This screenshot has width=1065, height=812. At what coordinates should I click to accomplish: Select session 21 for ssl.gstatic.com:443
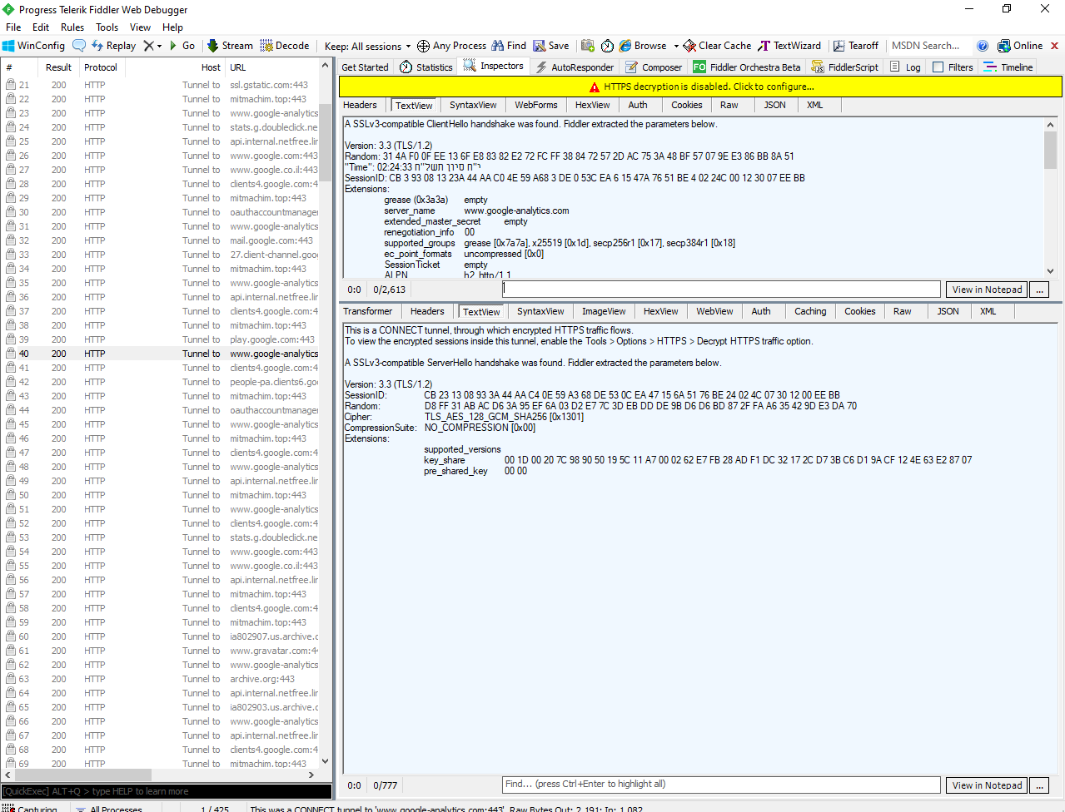(x=161, y=85)
